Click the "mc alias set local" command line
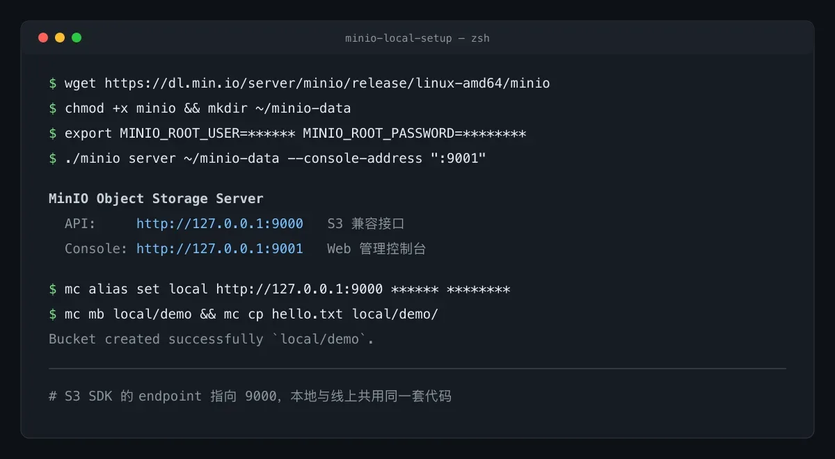The image size is (835, 459). pyautogui.click(x=280, y=289)
